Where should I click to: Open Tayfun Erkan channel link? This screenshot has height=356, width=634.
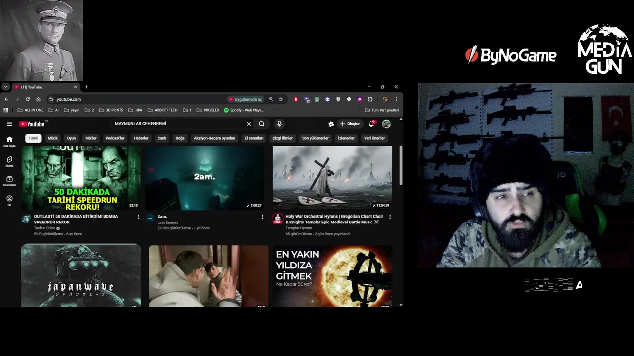45,228
